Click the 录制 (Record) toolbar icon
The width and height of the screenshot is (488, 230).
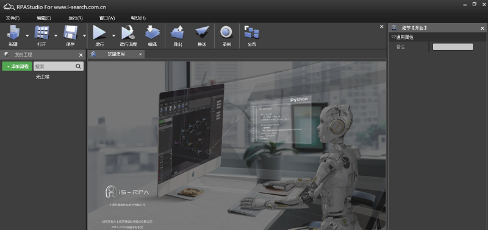(x=226, y=32)
